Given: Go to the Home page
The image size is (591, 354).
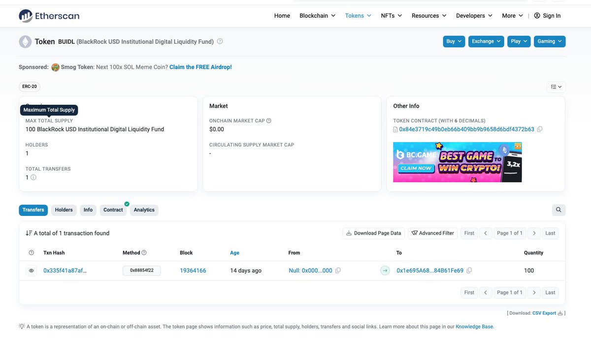Looking at the screenshot, I should [x=282, y=16].
